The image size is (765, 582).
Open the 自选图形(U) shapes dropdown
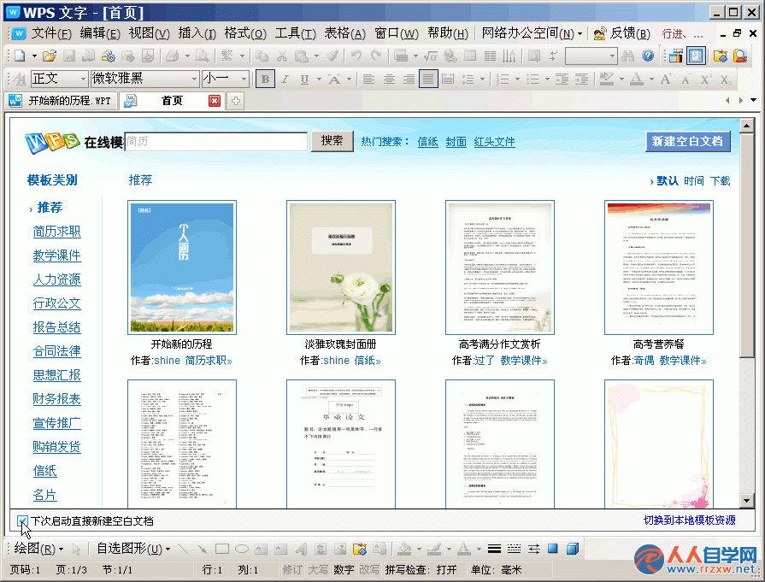(x=133, y=549)
